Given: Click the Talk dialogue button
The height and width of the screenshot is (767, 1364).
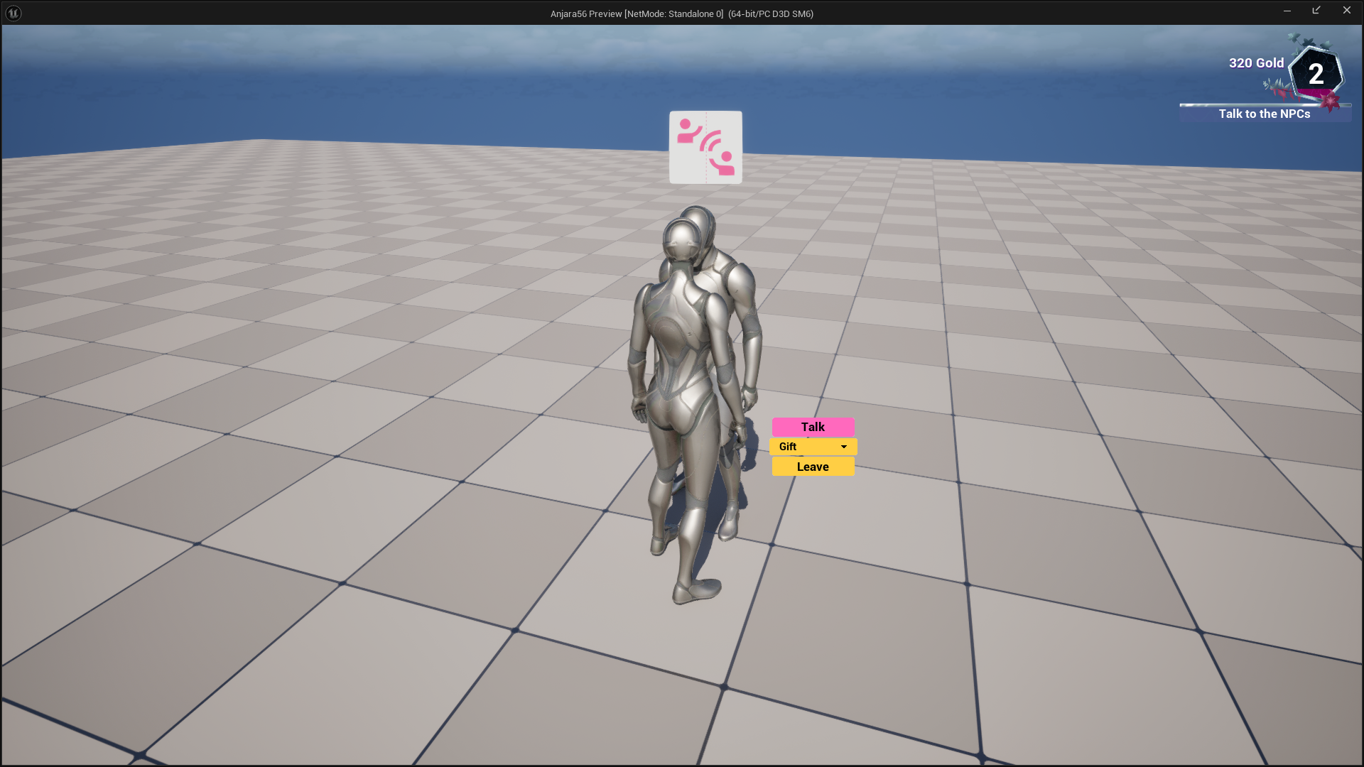Looking at the screenshot, I should (813, 427).
